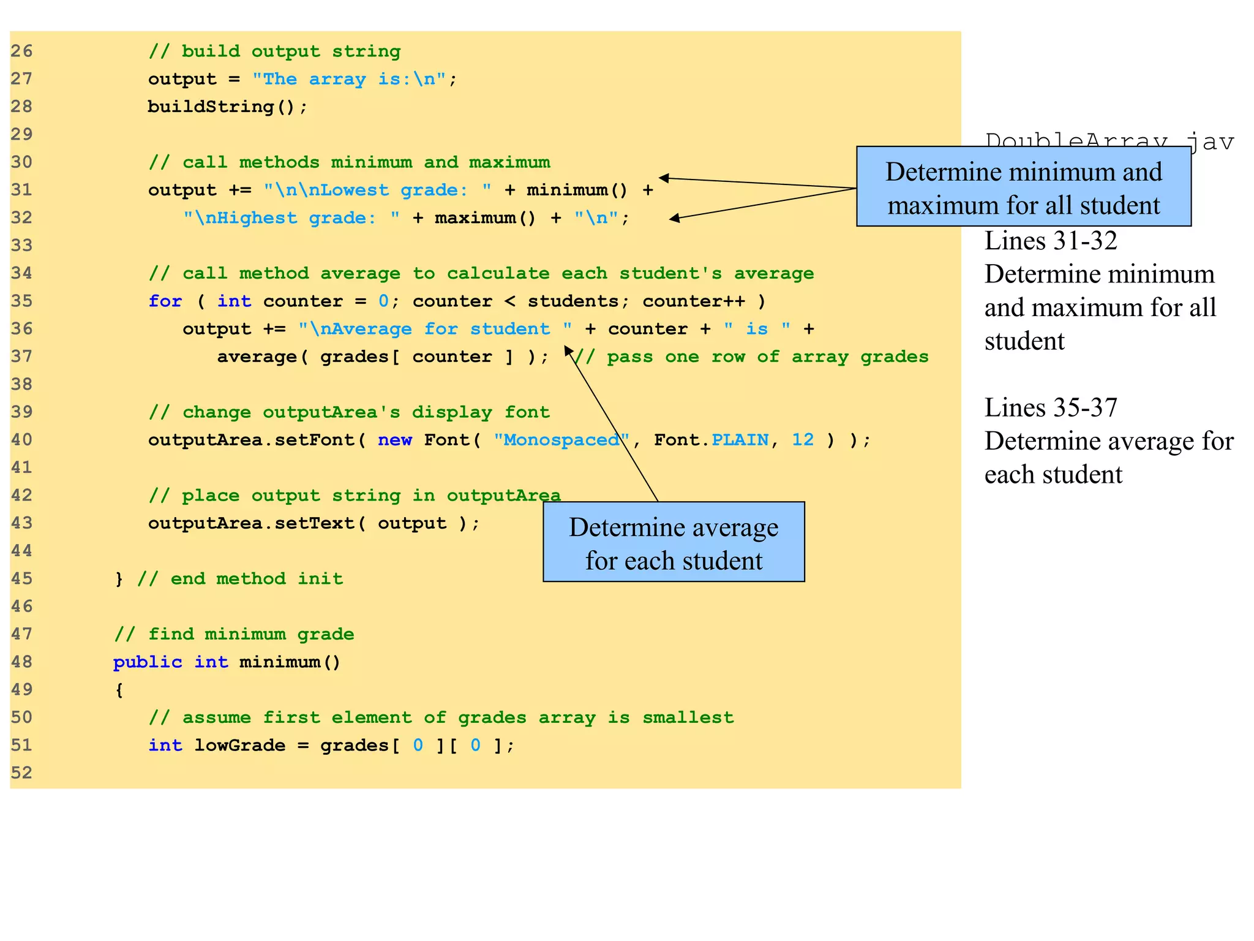Click the 'for' keyword on line 35

tap(165, 301)
